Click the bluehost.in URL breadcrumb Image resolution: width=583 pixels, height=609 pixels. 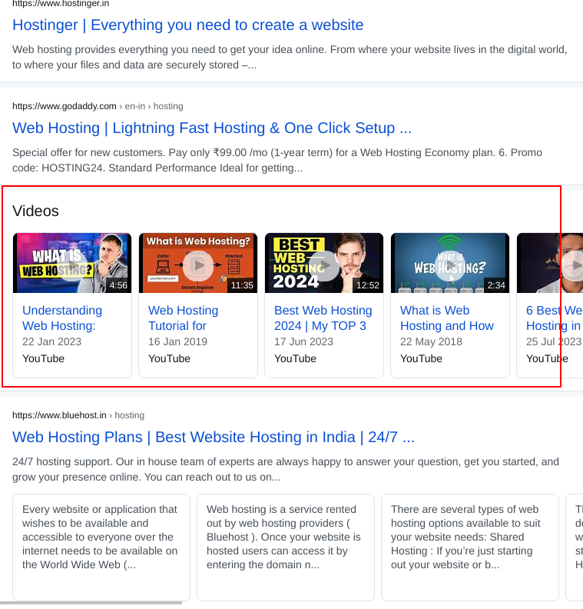(x=78, y=415)
